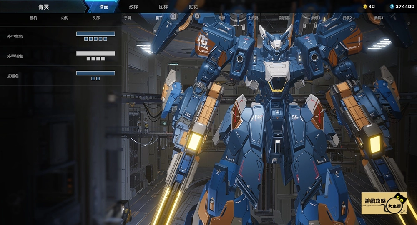Open the 贴花 tab
Screen dimensions: 417x225
(193, 7)
